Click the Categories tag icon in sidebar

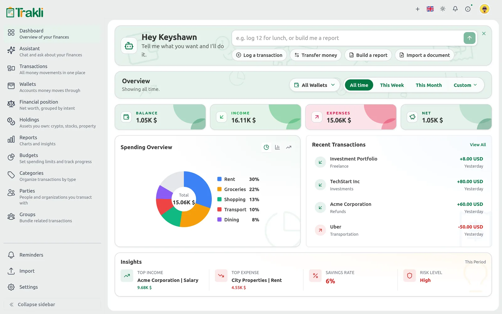(x=11, y=175)
